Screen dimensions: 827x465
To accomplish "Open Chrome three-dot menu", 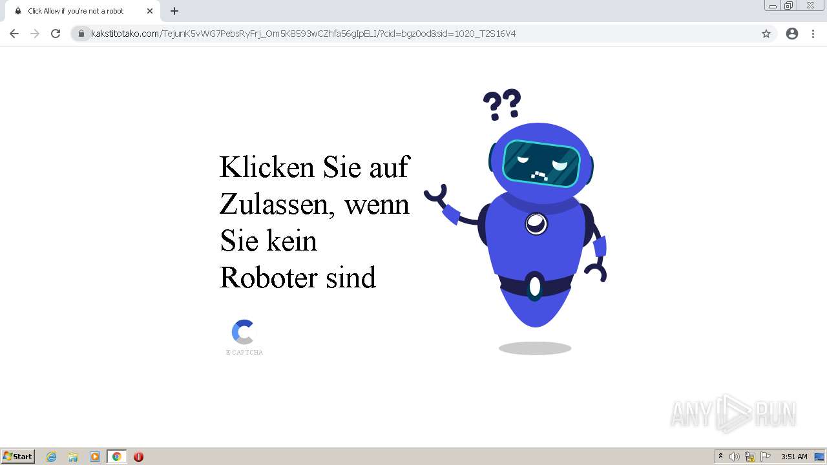I will point(813,34).
